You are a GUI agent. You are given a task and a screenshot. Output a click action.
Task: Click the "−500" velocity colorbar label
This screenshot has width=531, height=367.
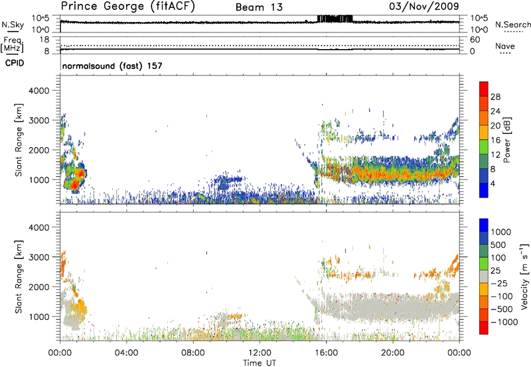click(502, 309)
